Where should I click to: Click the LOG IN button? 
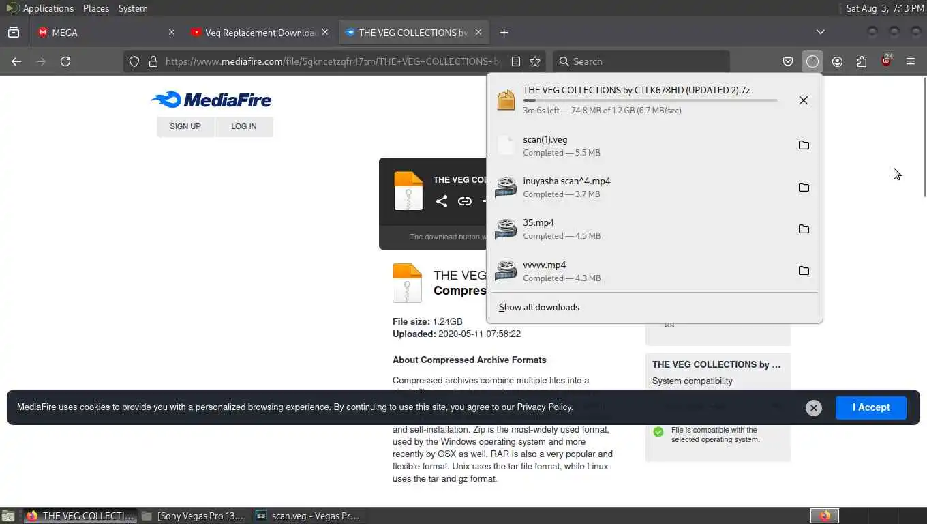pyautogui.click(x=244, y=126)
